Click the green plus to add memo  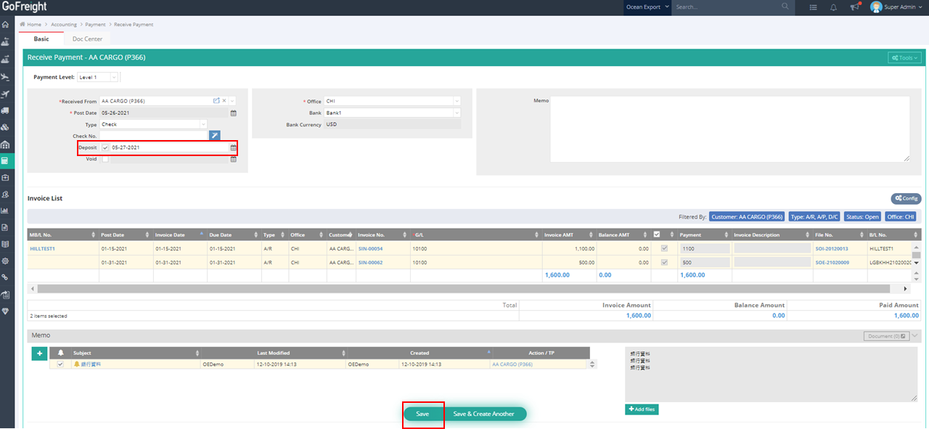click(38, 354)
